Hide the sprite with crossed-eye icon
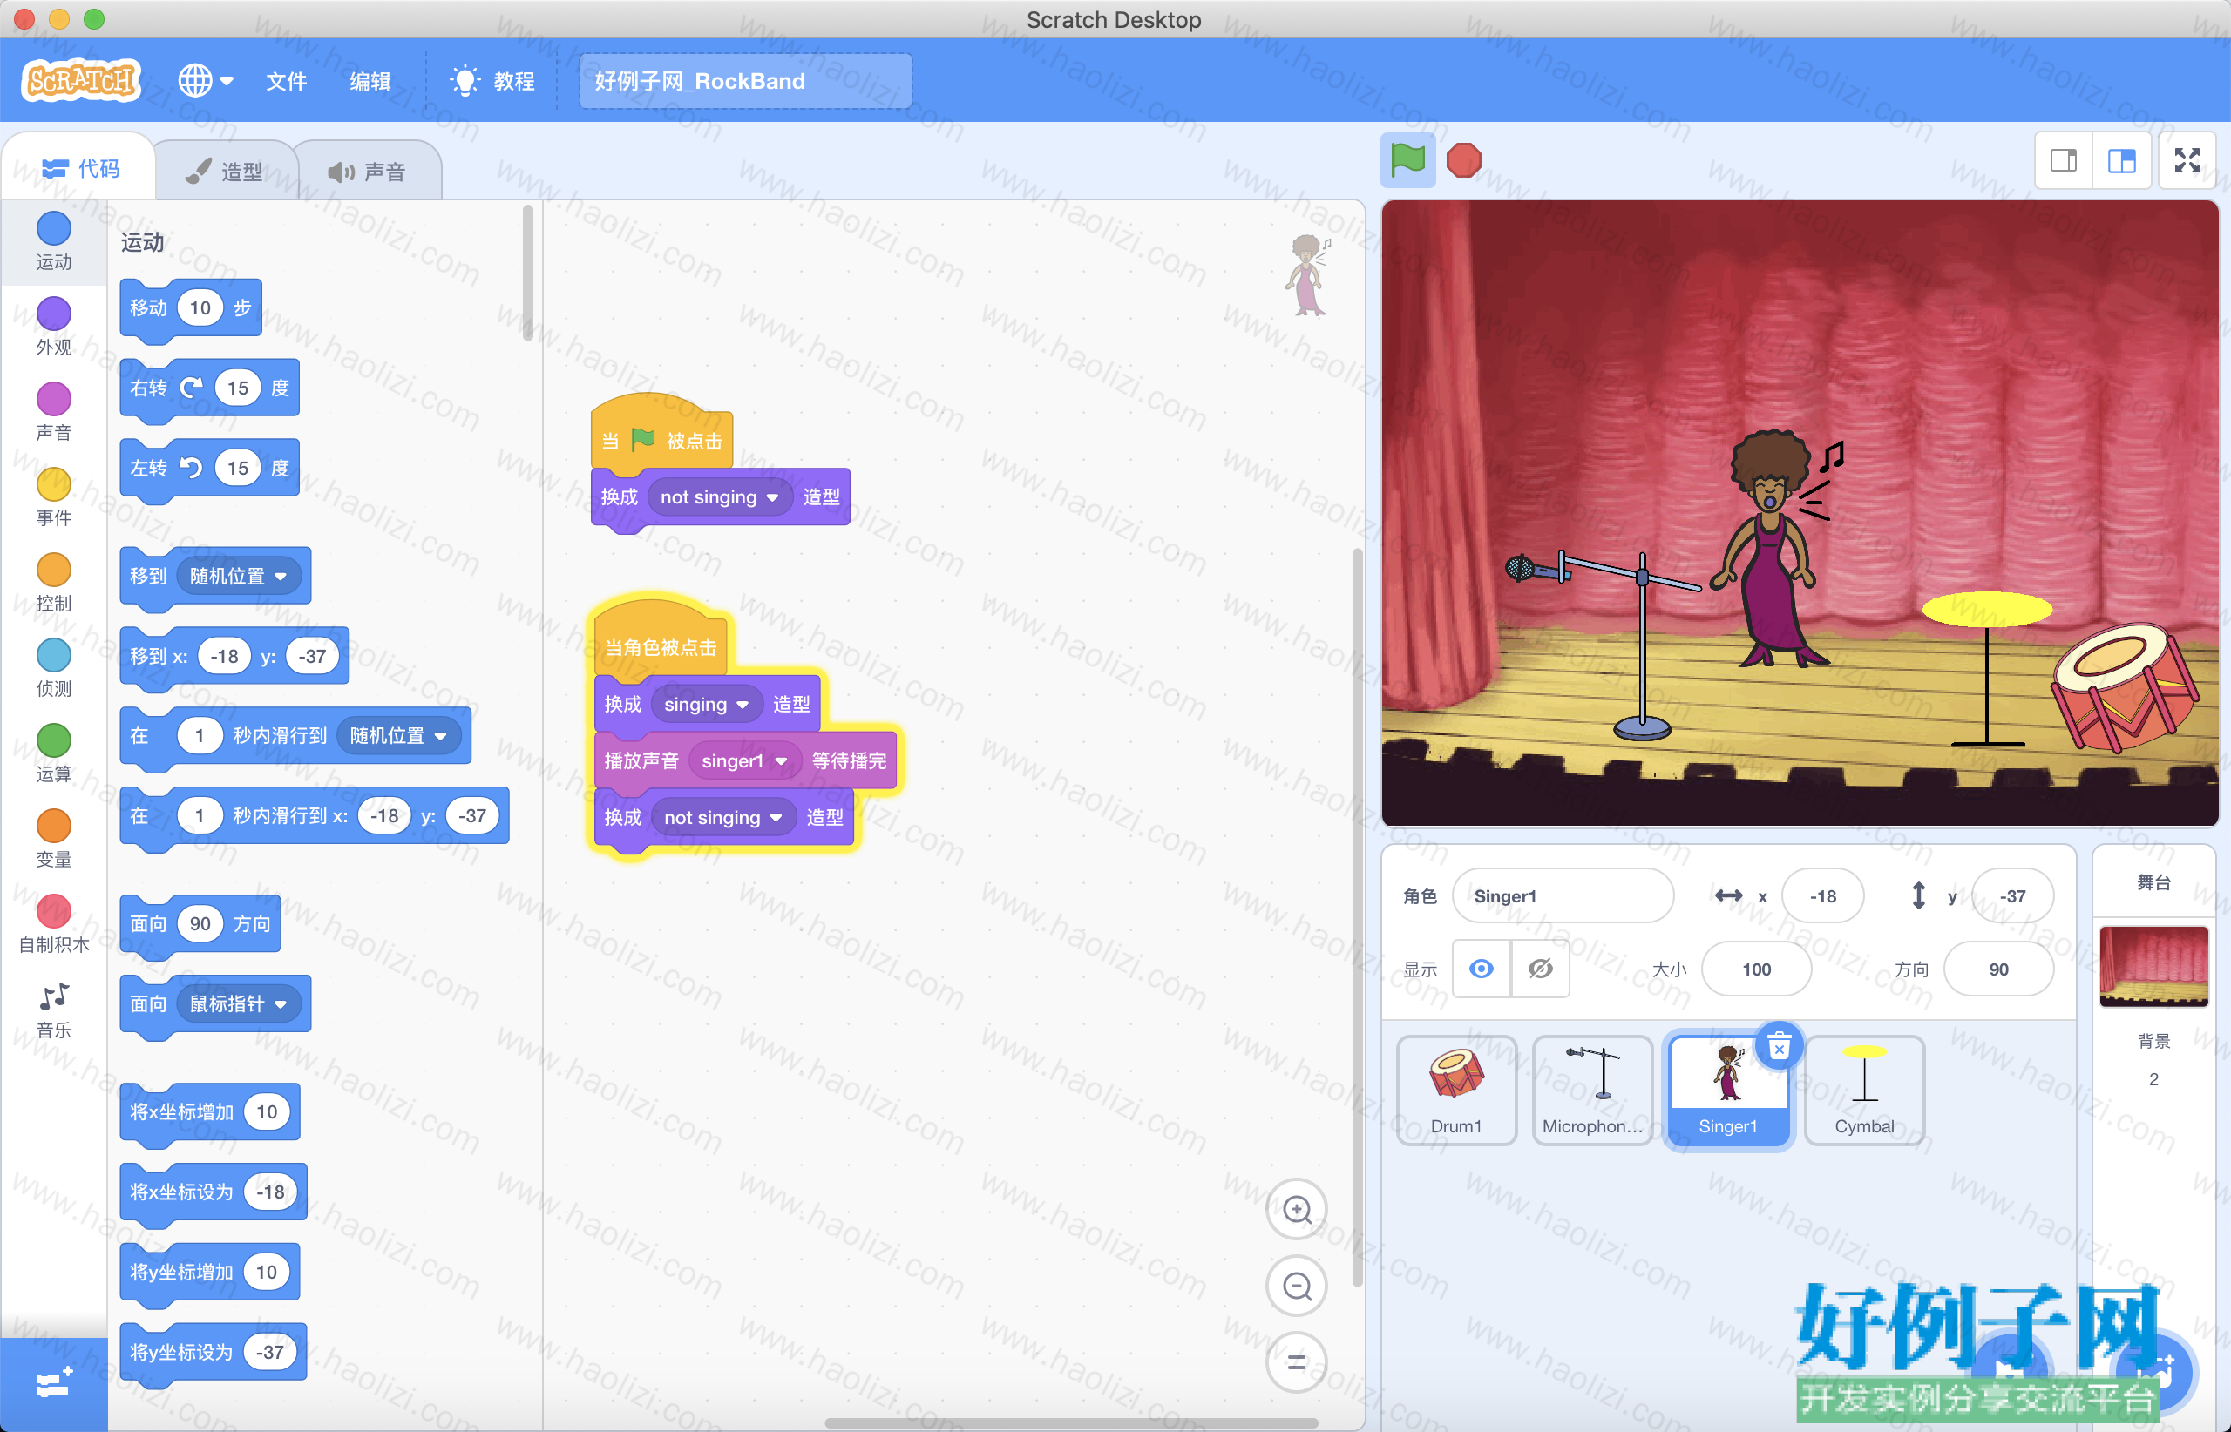Screen dimensions: 2231x1432 pos(1541,969)
